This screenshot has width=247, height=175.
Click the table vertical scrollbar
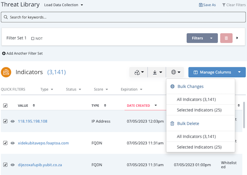[244, 115]
